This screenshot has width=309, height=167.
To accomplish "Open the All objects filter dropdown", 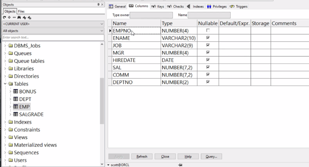I will pyautogui.click(x=53, y=31).
